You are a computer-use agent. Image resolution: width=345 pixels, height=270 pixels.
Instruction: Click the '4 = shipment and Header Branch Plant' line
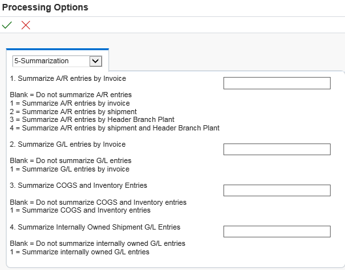pos(114,128)
